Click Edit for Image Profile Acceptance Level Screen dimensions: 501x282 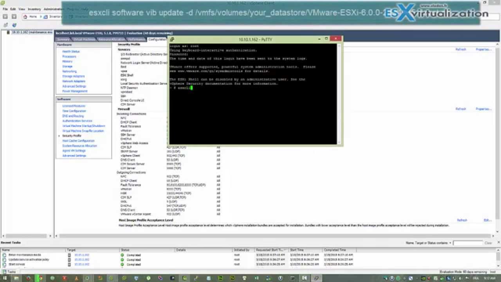coord(487,220)
